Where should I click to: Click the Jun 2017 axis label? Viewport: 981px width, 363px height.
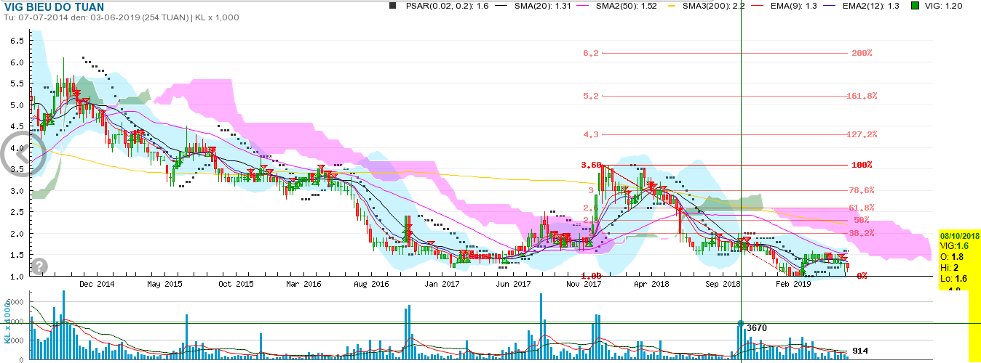pos(512,284)
